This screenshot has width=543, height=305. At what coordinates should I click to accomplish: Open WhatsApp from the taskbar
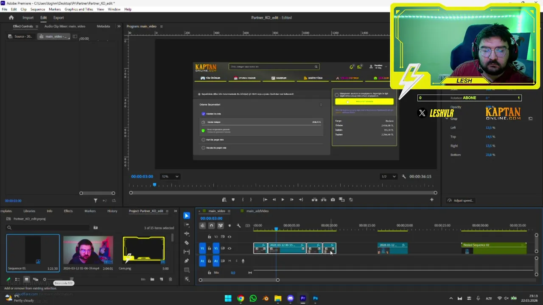coord(253,298)
